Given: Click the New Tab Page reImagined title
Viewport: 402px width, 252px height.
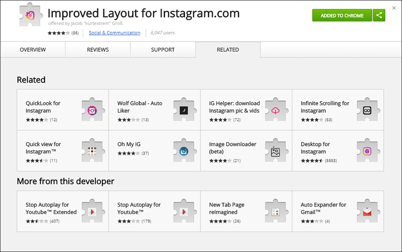Looking at the screenshot, I should [226, 208].
